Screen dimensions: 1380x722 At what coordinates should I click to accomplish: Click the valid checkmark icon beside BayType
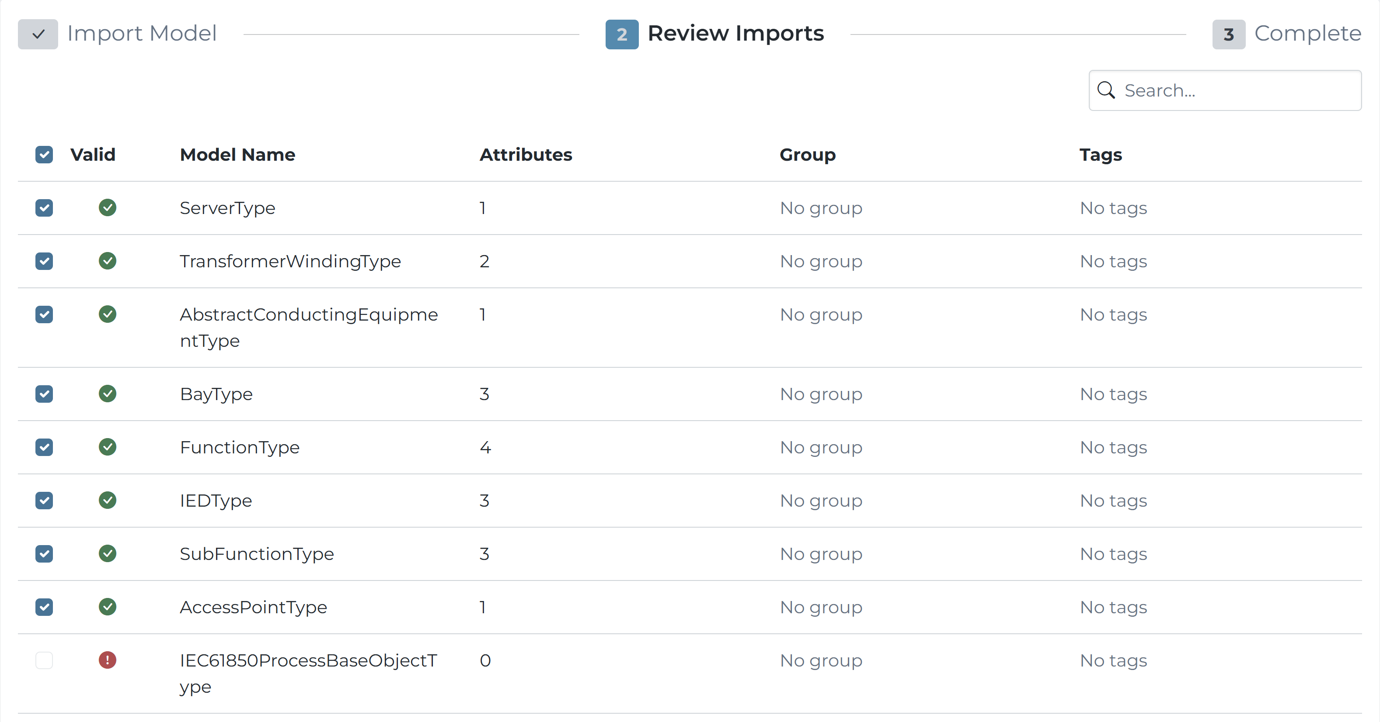tap(108, 394)
